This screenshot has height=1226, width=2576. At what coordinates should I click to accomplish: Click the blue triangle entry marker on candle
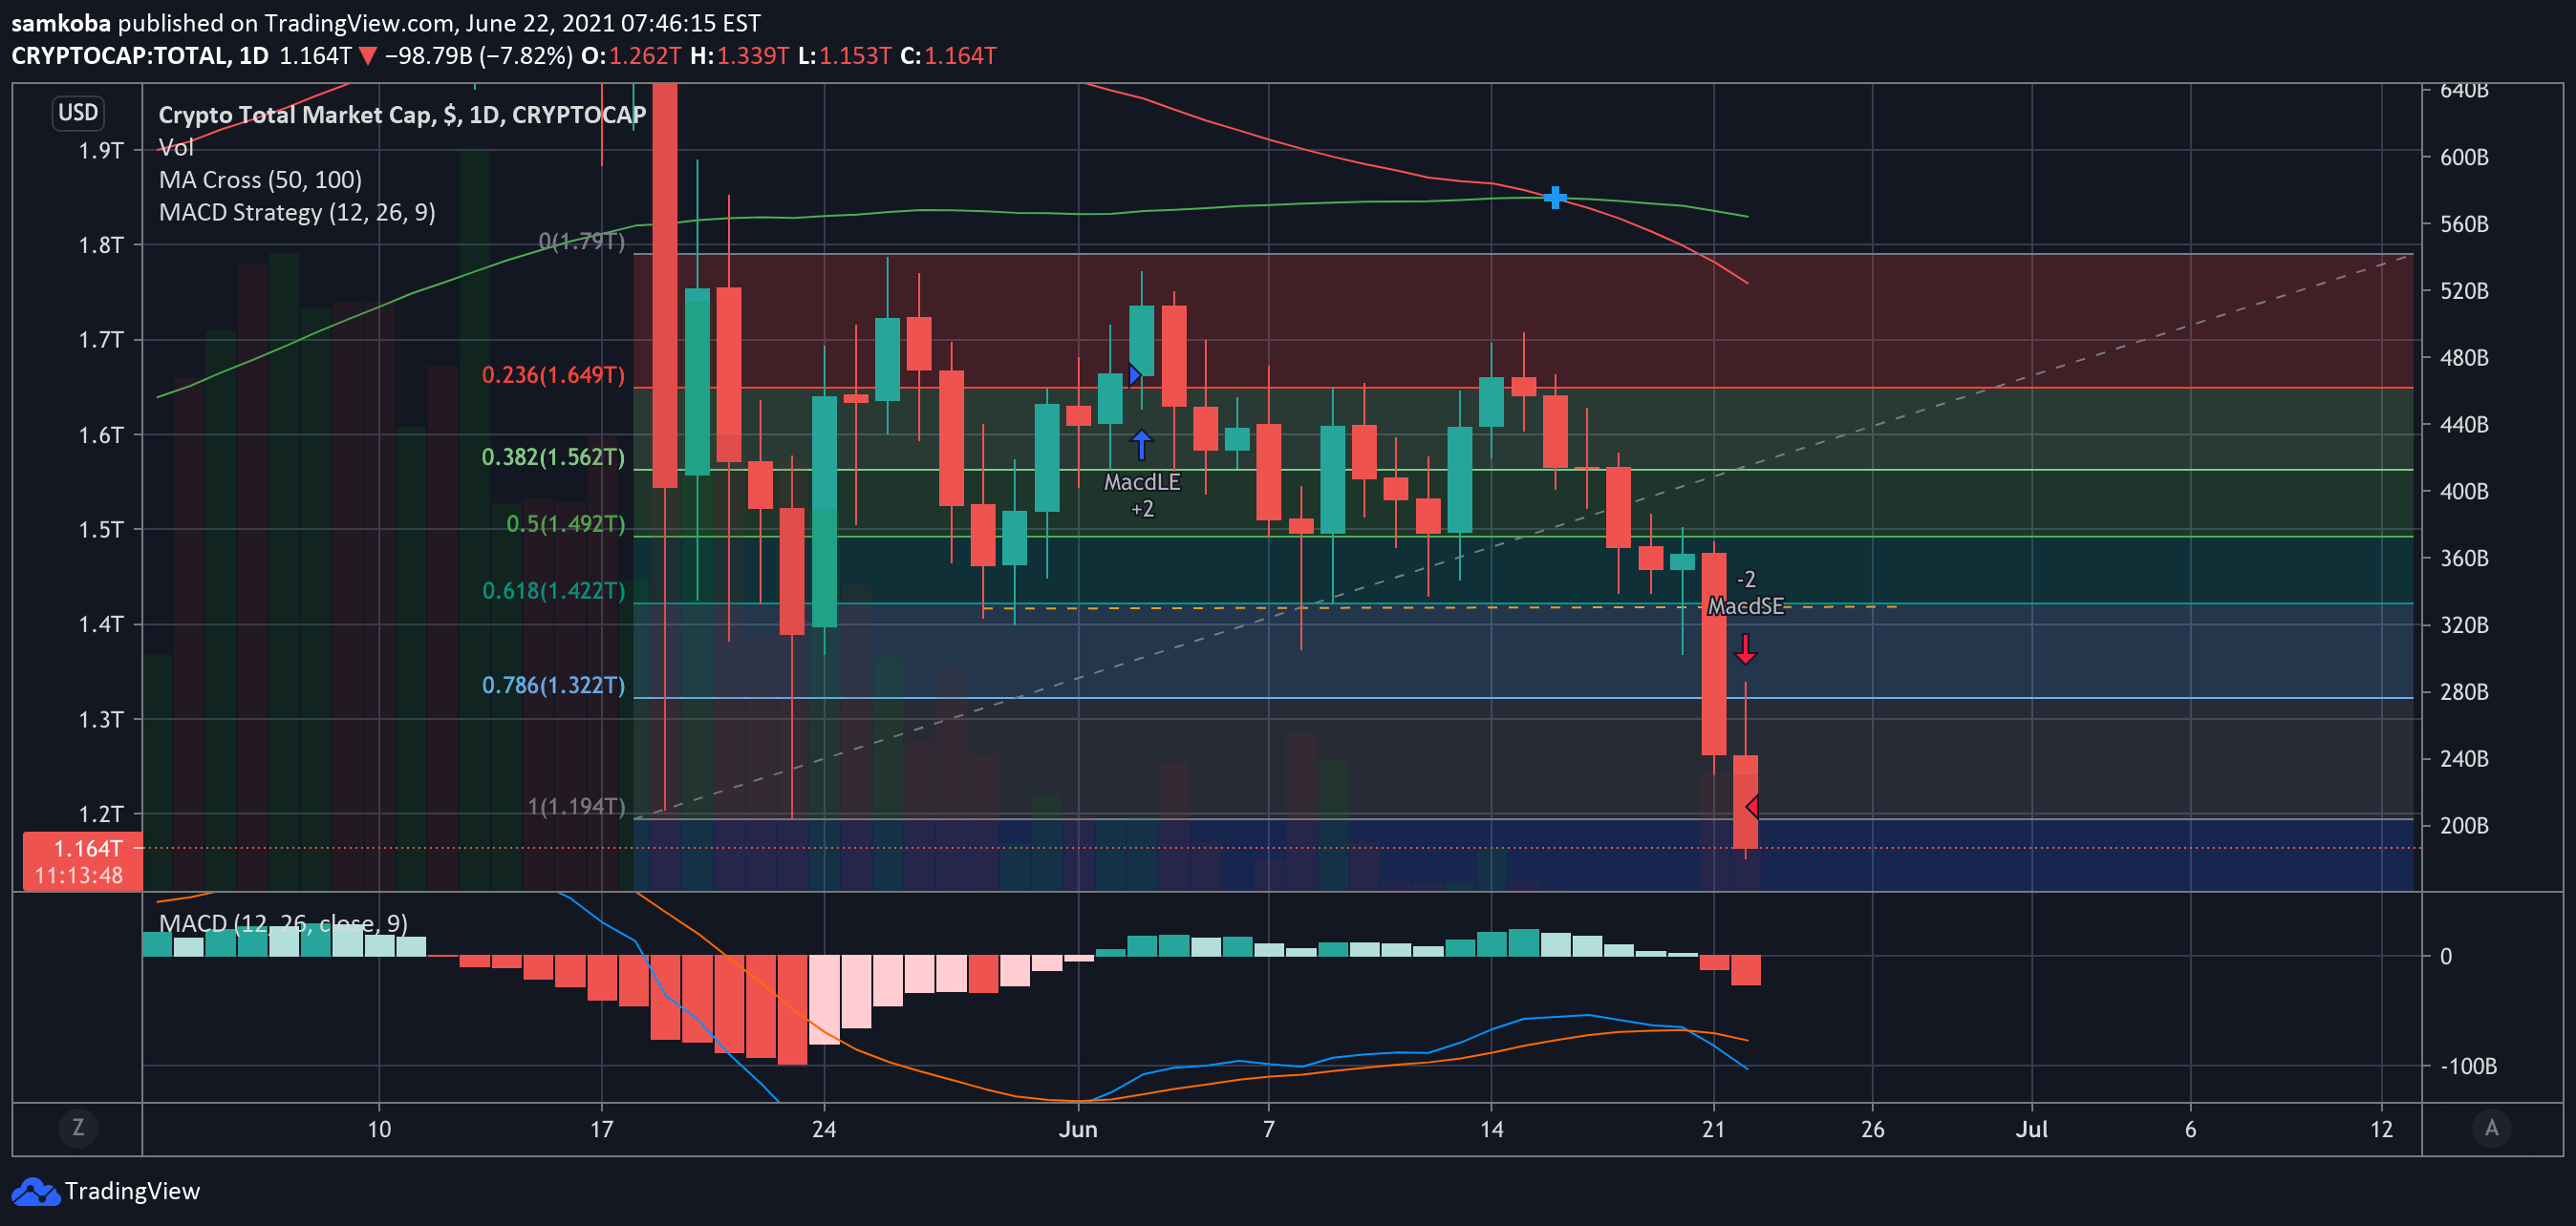tap(1134, 374)
